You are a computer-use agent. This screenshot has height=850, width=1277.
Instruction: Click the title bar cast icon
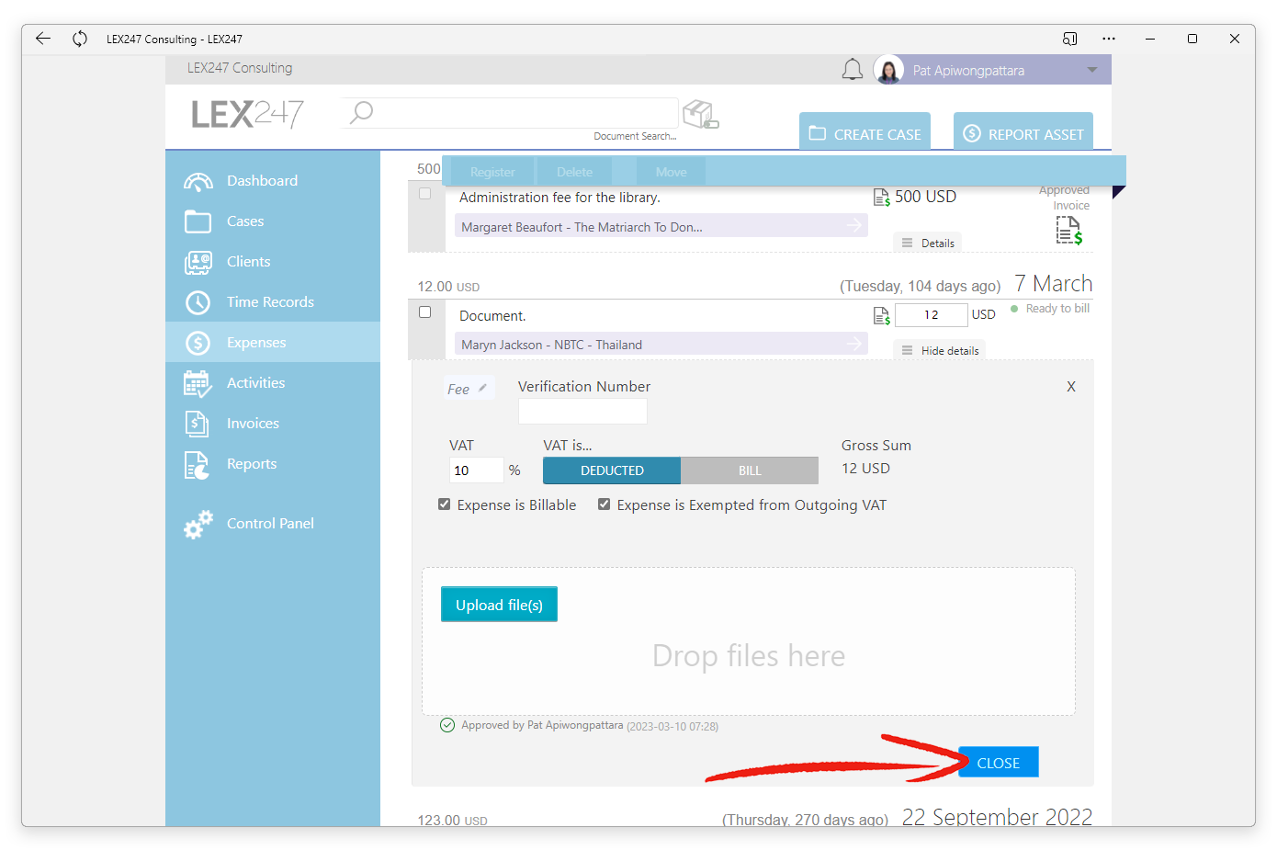1069,39
